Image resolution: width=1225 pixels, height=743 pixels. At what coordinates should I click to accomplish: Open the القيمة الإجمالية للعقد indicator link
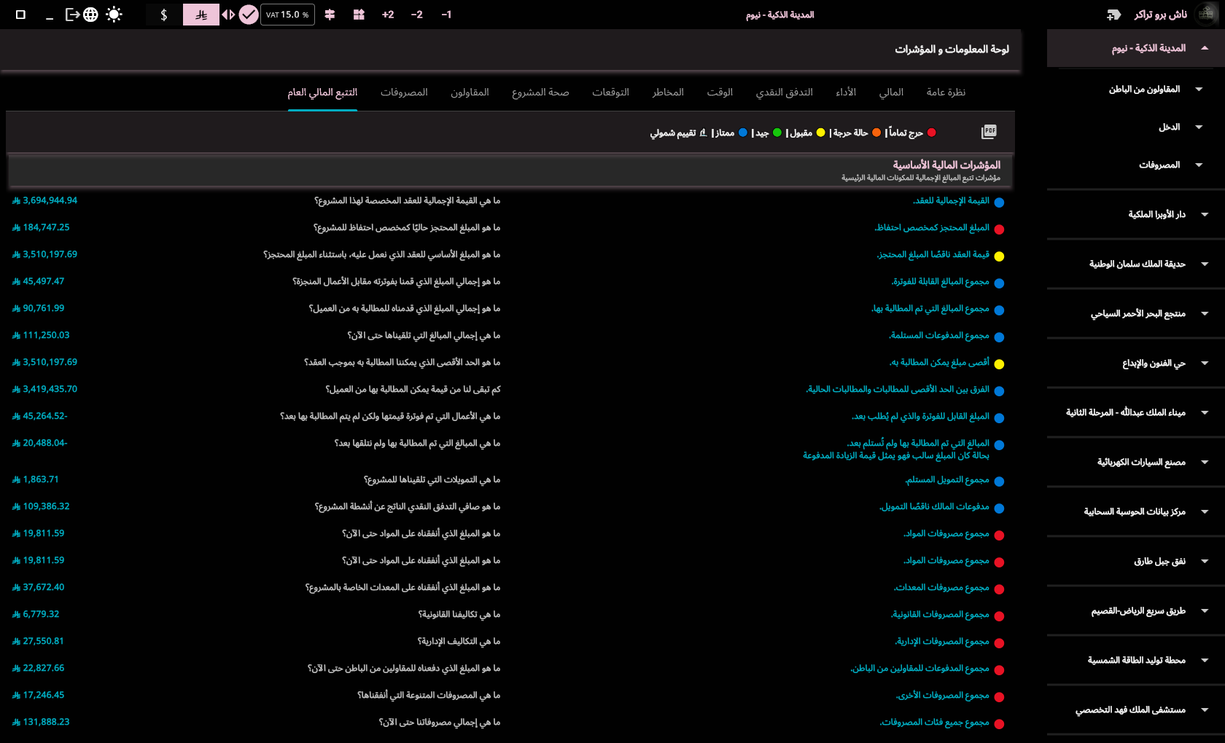[x=951, y=200]
